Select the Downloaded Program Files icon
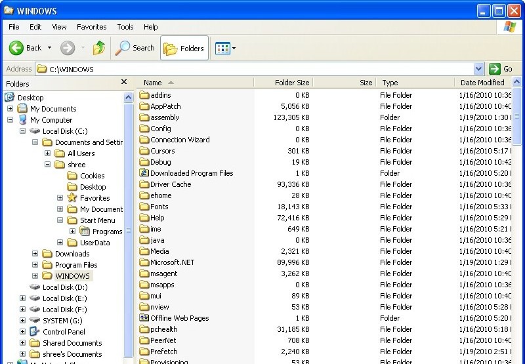The image size is (525, 364). [x=144, y=172]
